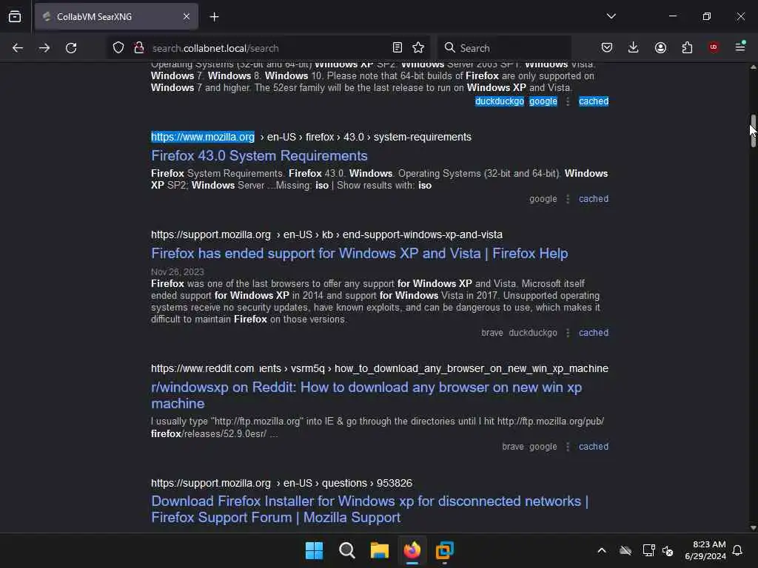This screenshot has height=568, width=758.
Task: Open highlighted https://www.mozilla.org URL
Action: point(203,137)
